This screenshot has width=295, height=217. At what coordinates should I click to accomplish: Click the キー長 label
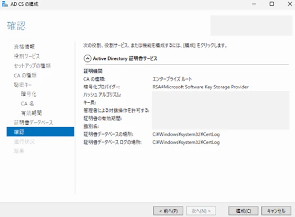click(90, 102)
